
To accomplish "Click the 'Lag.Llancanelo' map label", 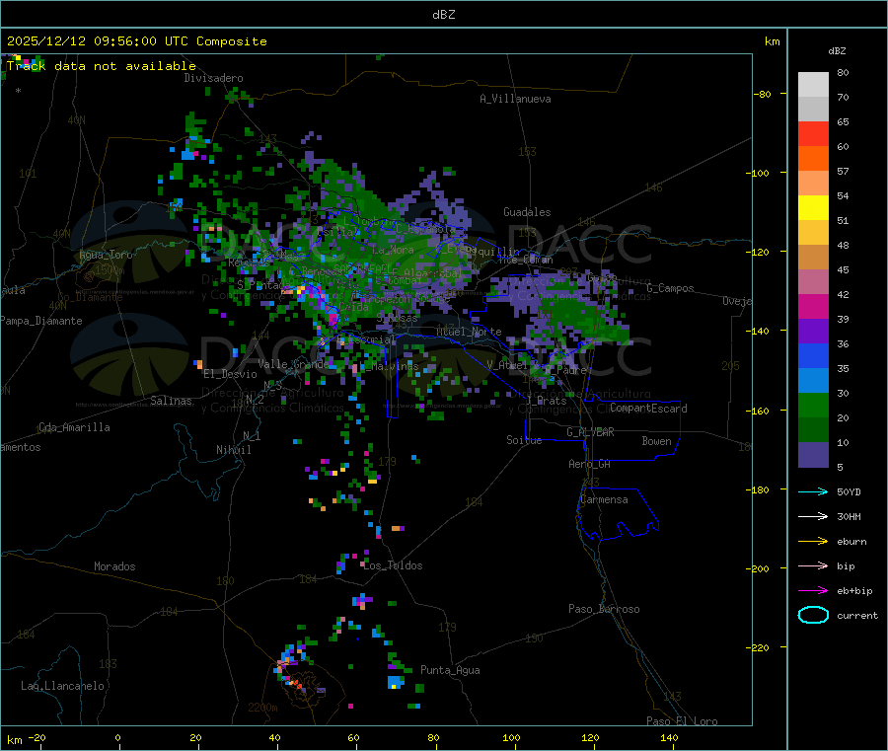I will point(62,687).
